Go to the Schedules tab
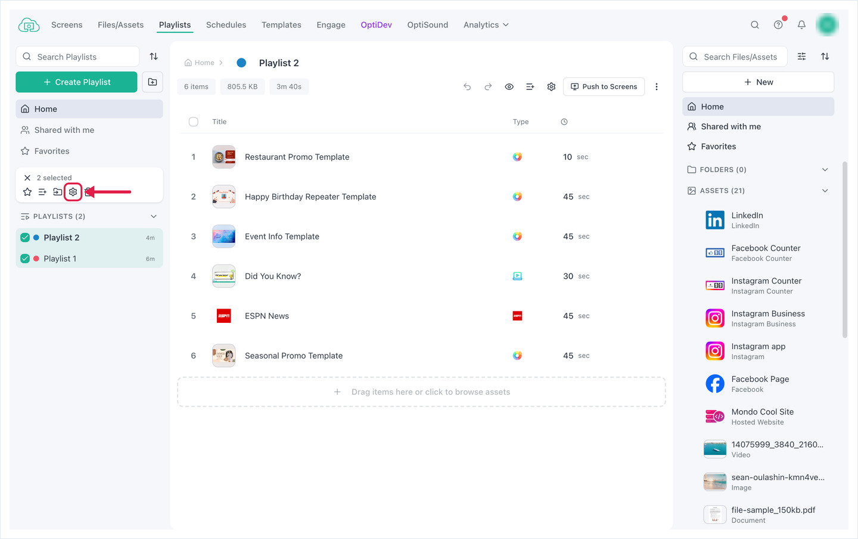Viewport: 858px width, 539px height. tap(226, 25)
